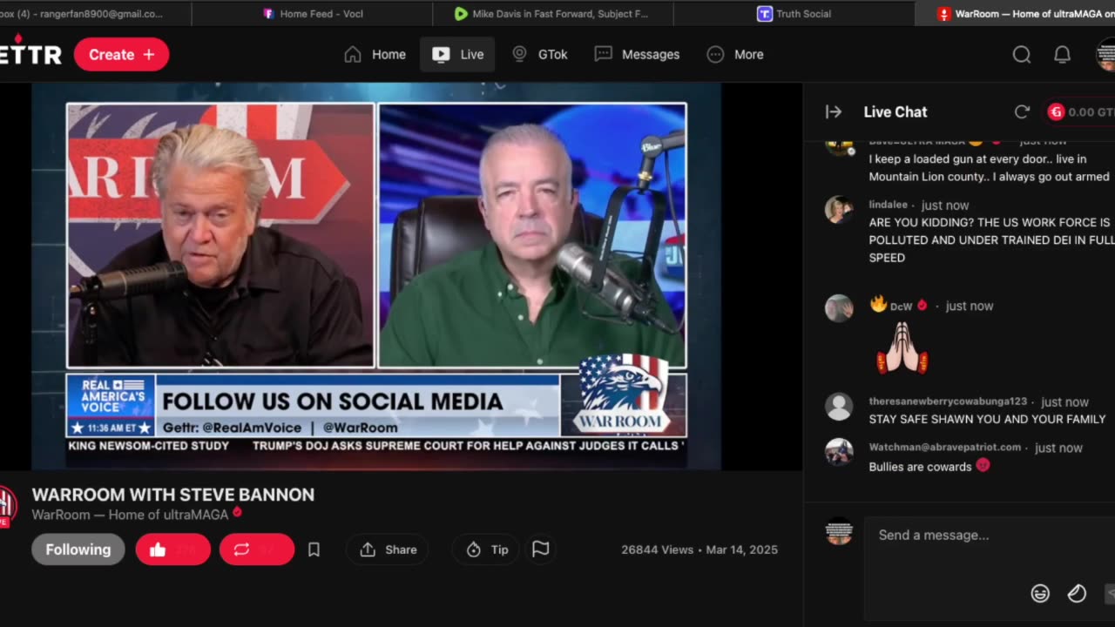
Task: Click the GETTR logo
Action: click(x=30, y=54)
